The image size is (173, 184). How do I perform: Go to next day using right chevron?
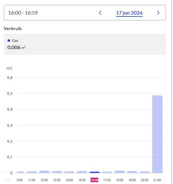pos(158,13)
